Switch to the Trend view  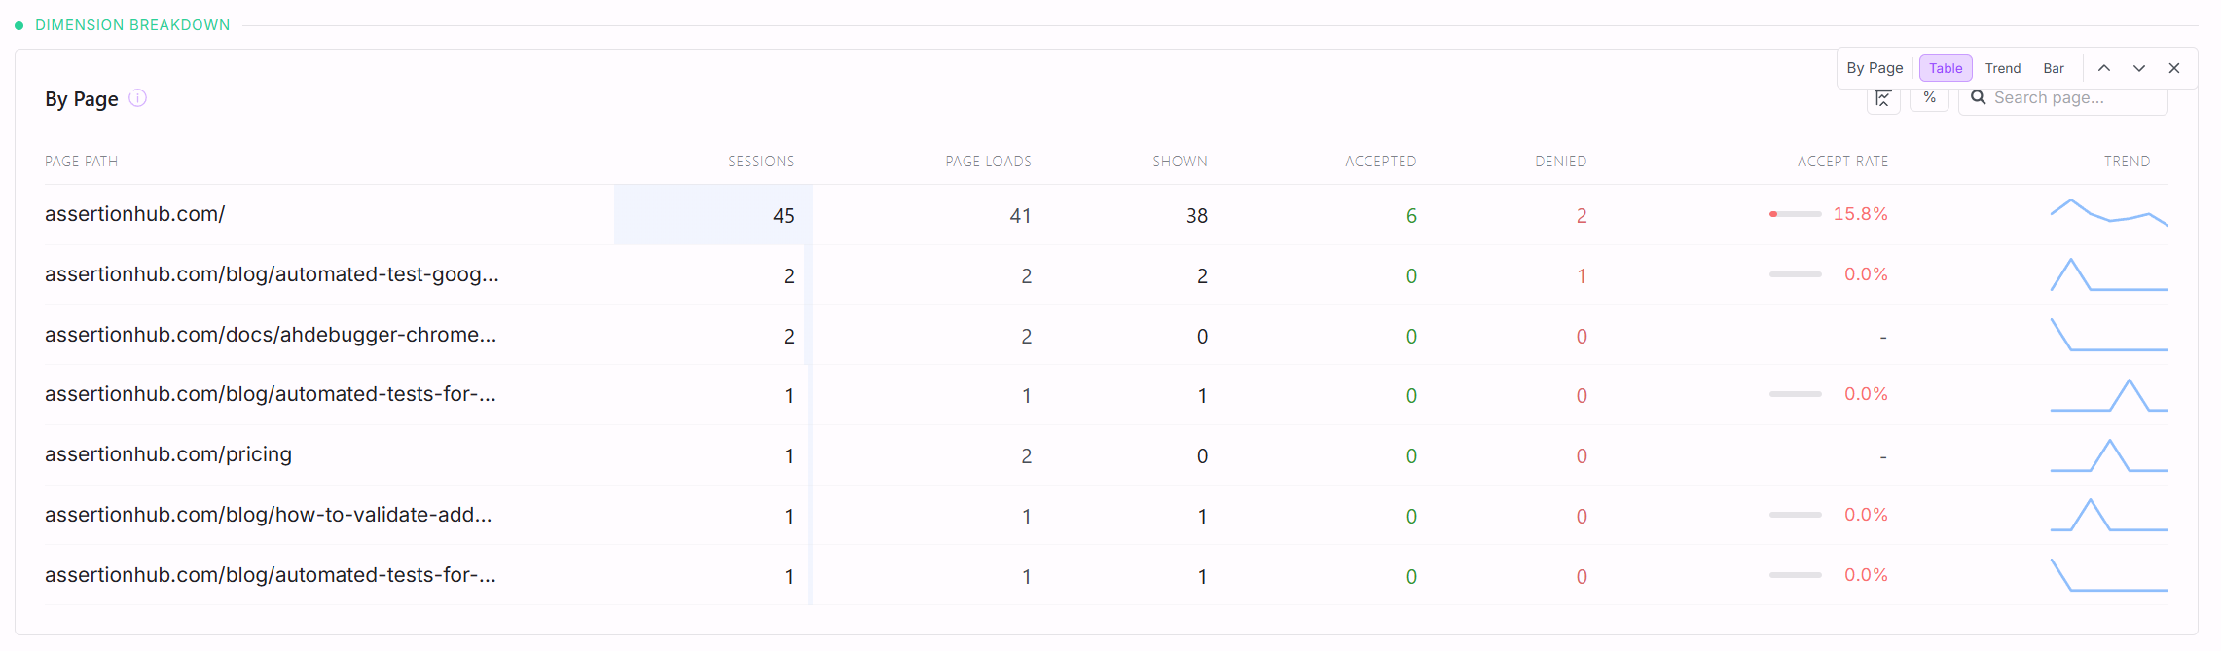(x=2003, y=68)
